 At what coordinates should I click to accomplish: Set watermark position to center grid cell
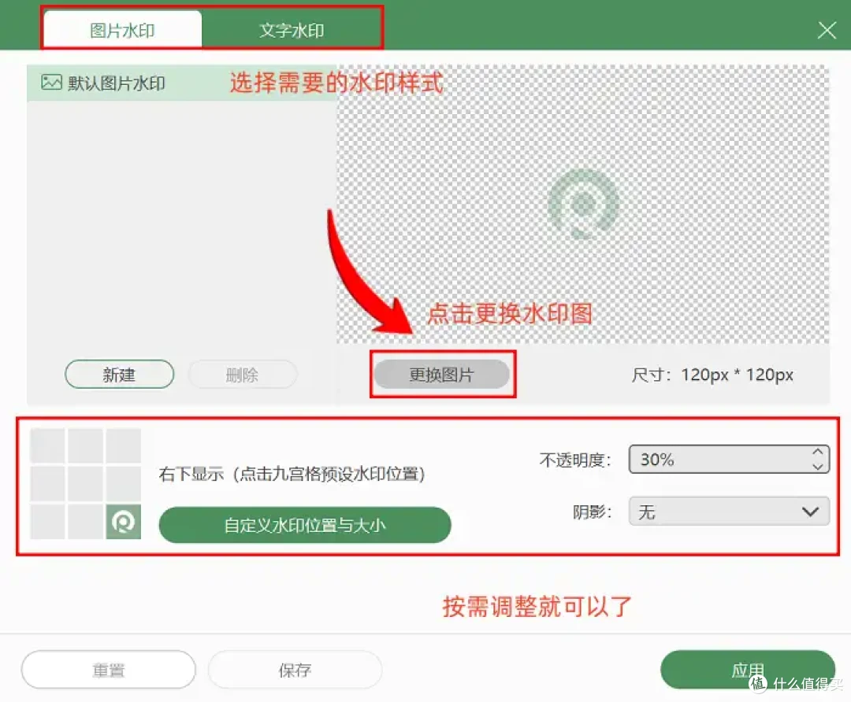85,483
